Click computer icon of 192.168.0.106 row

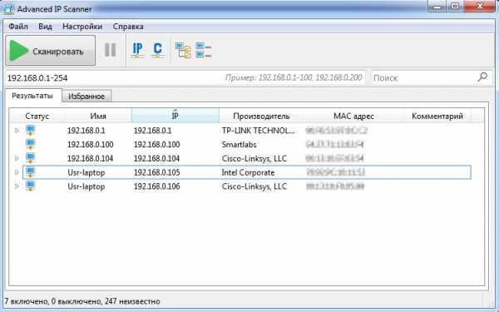coord(31,186)
